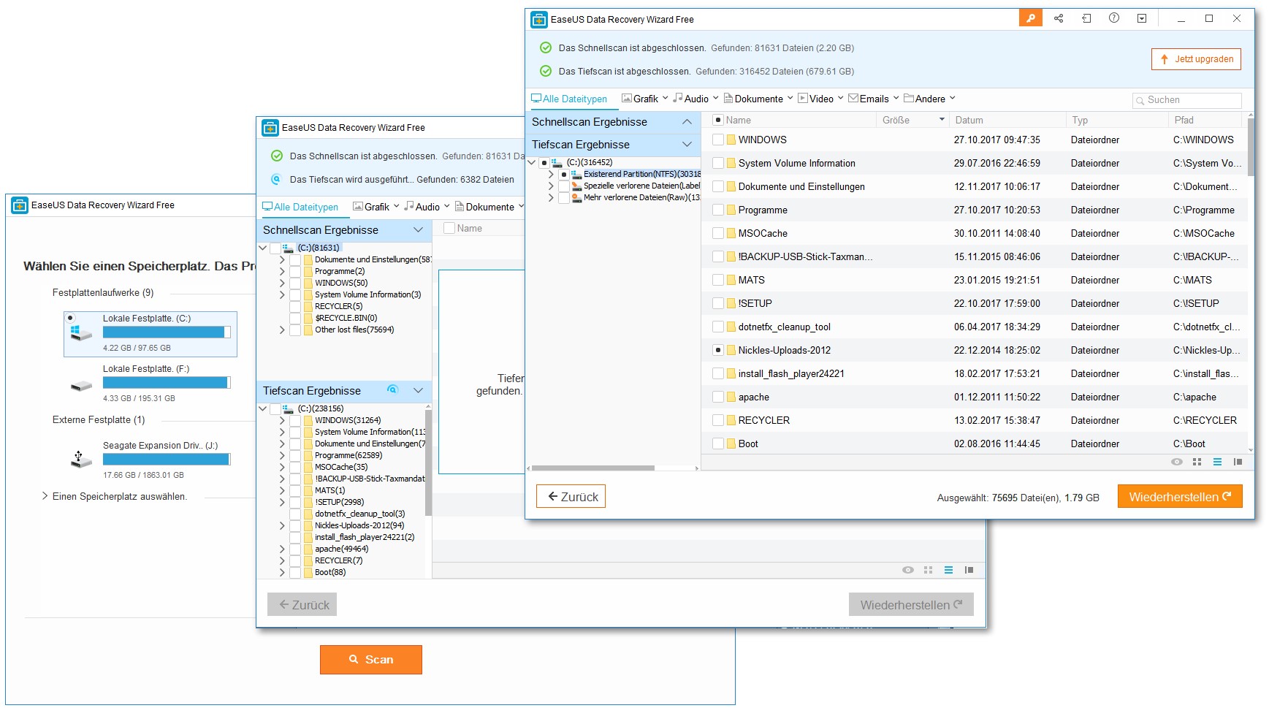1269x708 pixels.
Task: Click the Seagate Expansion drive usage bar
Action: [167, 459]
